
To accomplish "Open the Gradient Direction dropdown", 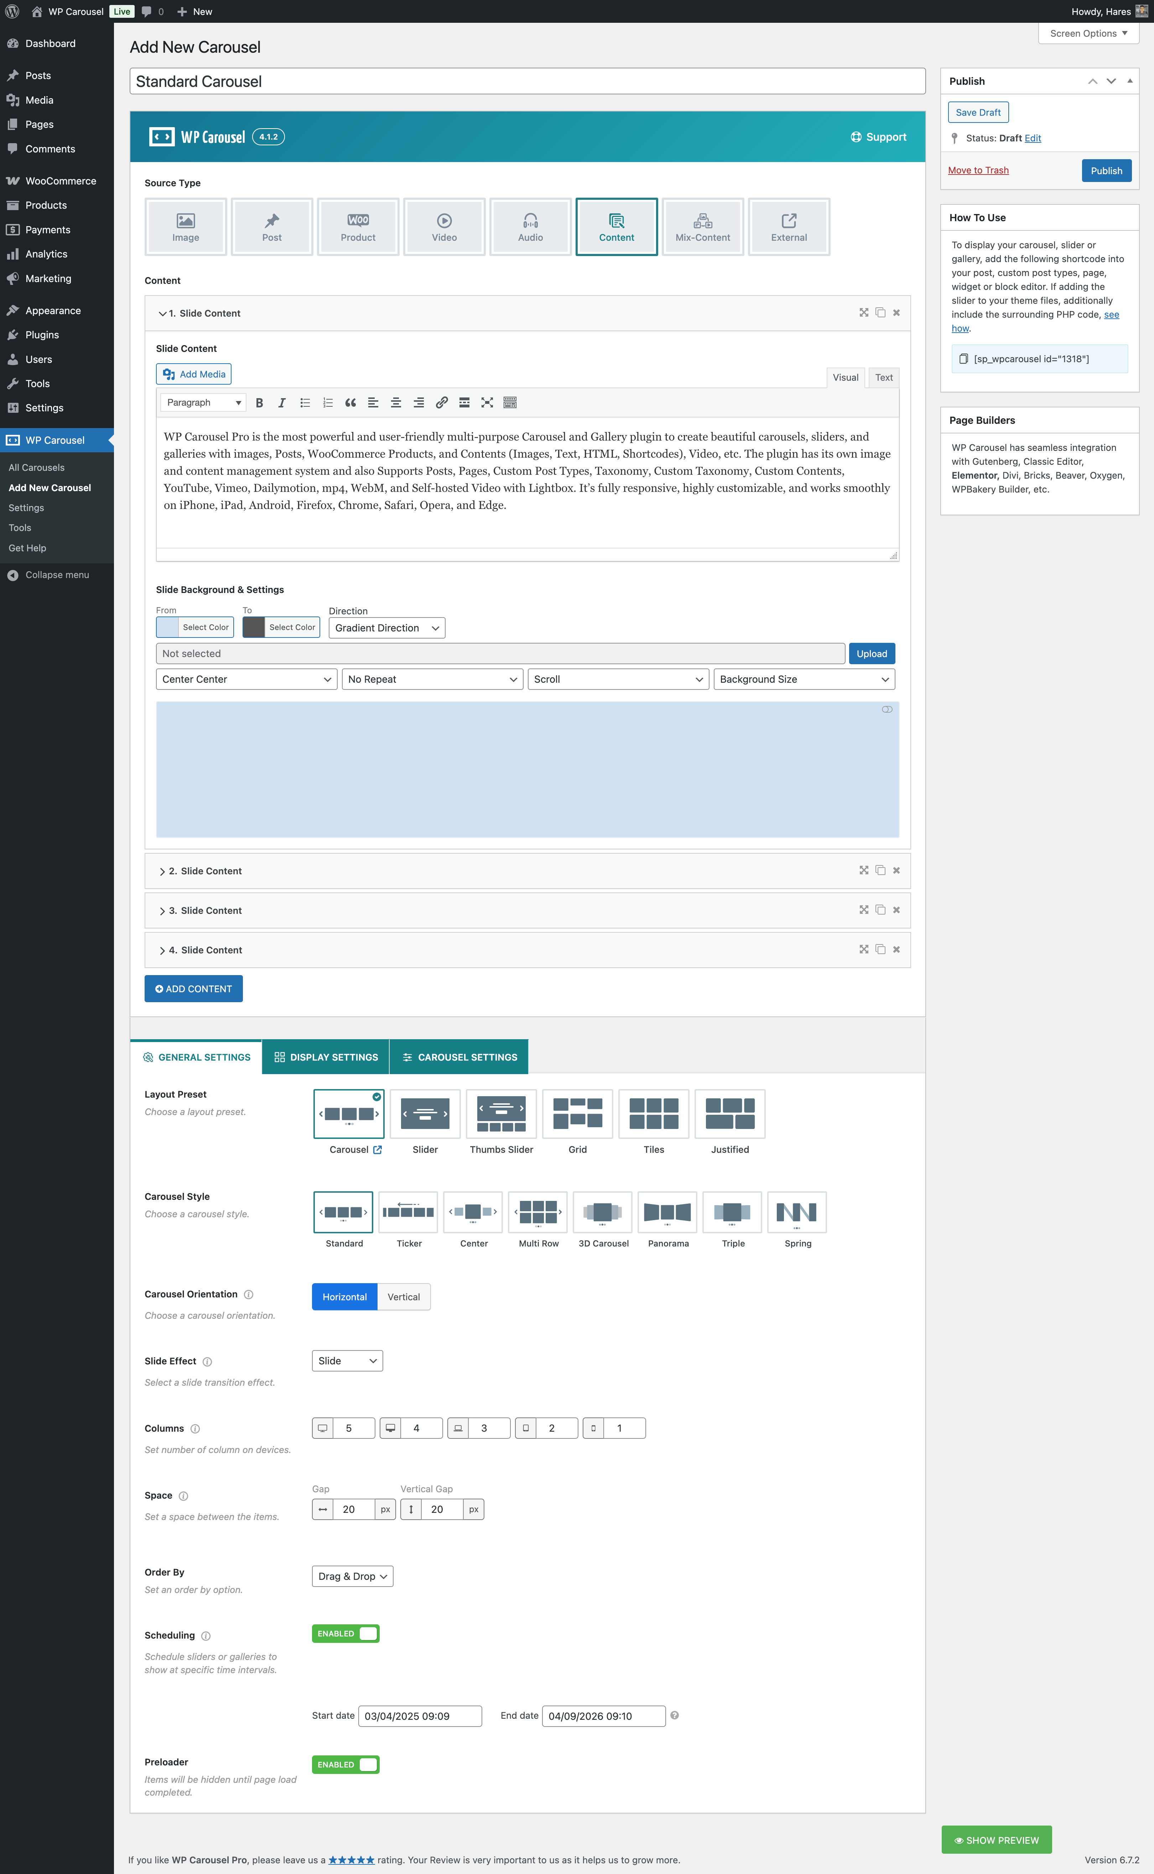I will point(387,628).
